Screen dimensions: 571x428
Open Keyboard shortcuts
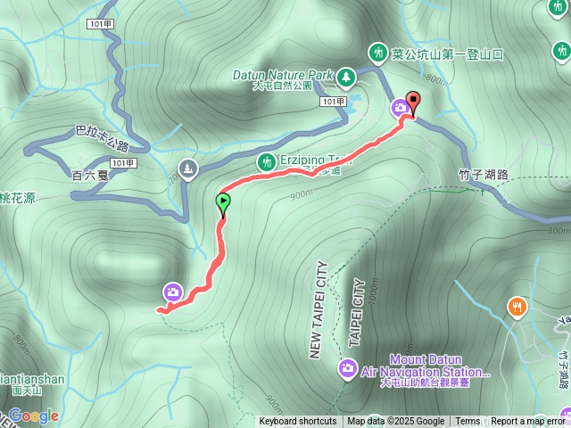coord(298,422)
